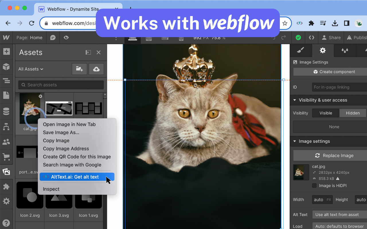Viewport: 367px width, 229px height.
Task: Open the comments bubble icon in top bar
Action: [53, 37]
